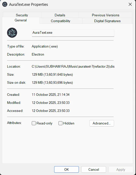This screenshot has height=175, width=136.
Task: Toggle the Hidden attribute checkbox
Action: (60, 123)
